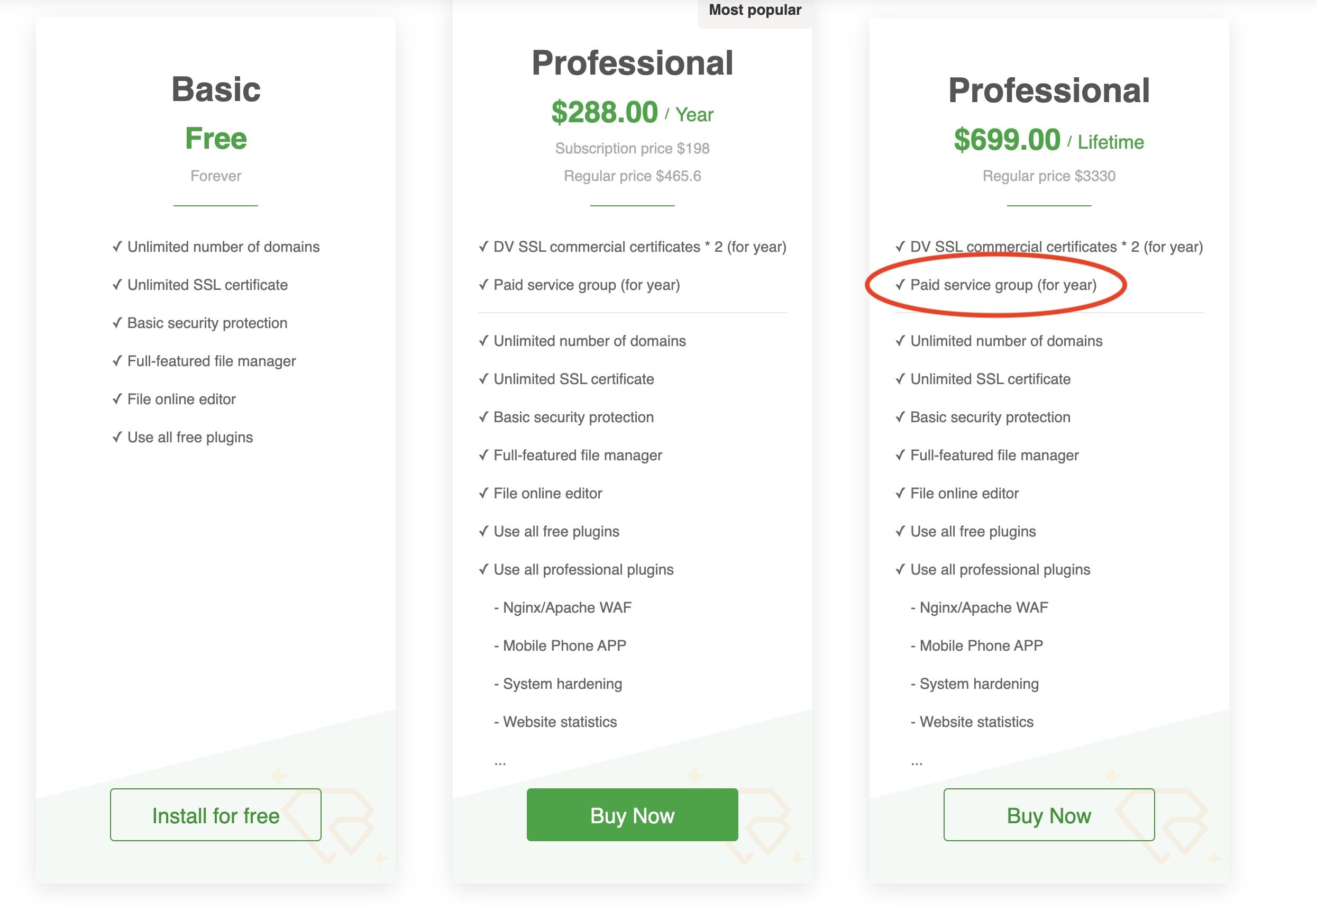1317x910 pixels.
Task: Click the $699.00 / Lifetime price
Action: click(1048, 140)
